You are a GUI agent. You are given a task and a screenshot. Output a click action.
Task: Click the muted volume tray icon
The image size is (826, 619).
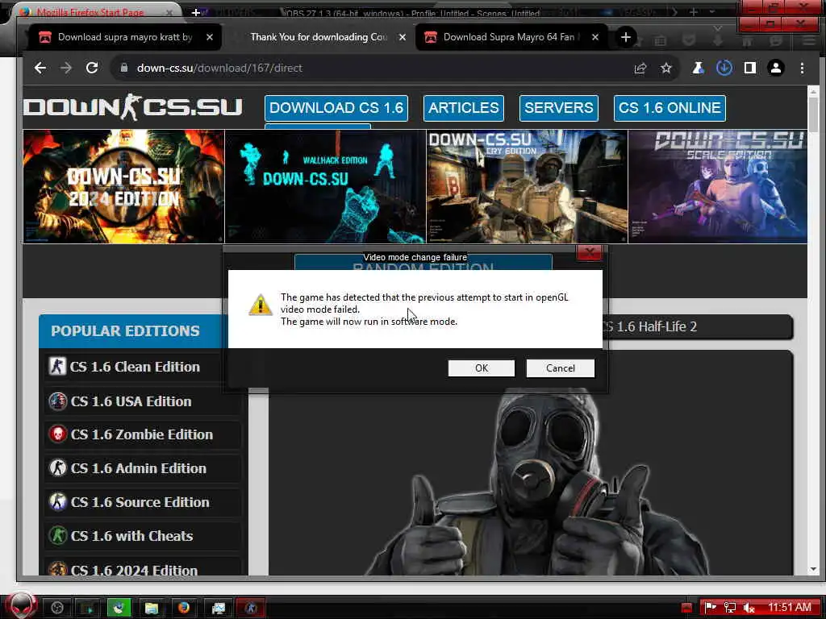(x=749, y=608)
